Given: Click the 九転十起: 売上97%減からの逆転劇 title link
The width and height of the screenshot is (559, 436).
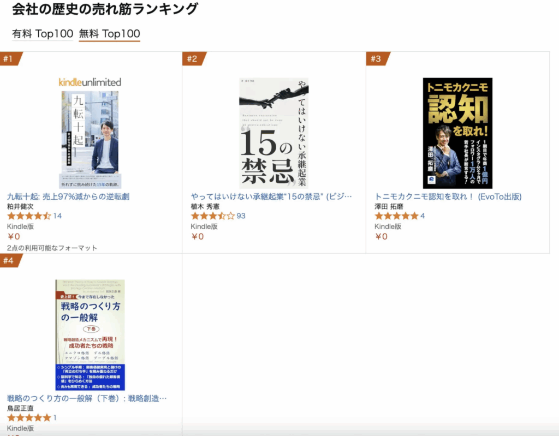Looking at the screenshot, I should (68, 196).
